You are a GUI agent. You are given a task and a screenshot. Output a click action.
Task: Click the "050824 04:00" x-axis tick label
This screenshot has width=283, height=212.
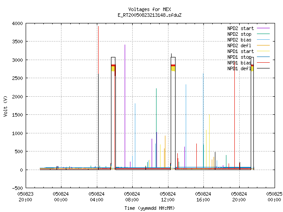96,197
